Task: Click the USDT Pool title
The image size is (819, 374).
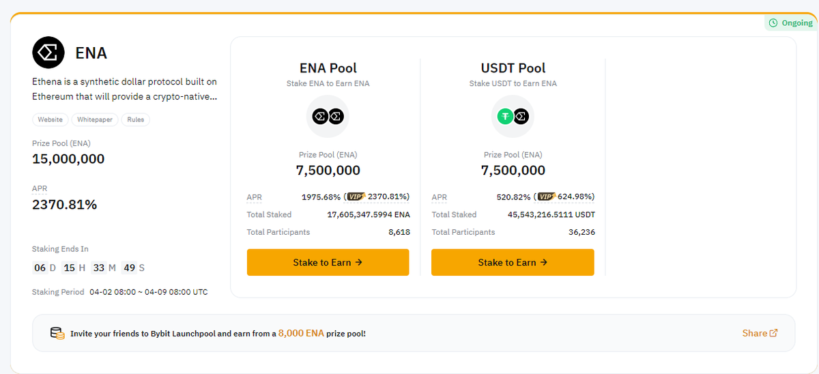Action: [513, 68]
